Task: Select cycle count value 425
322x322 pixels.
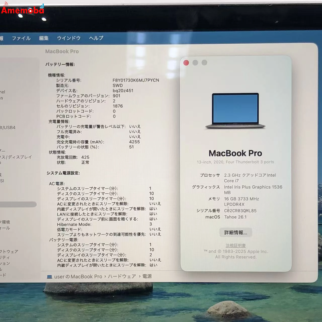Action: (x=85, y=157)
